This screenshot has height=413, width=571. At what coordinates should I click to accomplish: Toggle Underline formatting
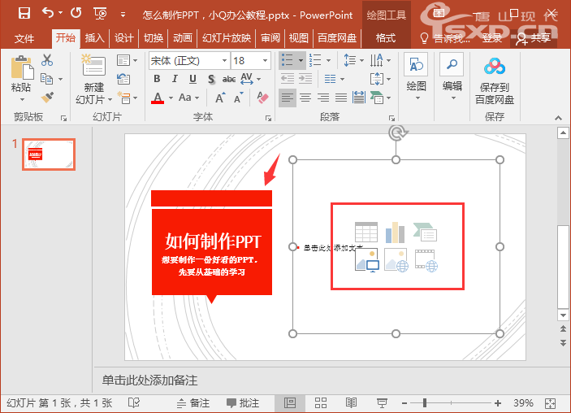(x=192, y=79)
